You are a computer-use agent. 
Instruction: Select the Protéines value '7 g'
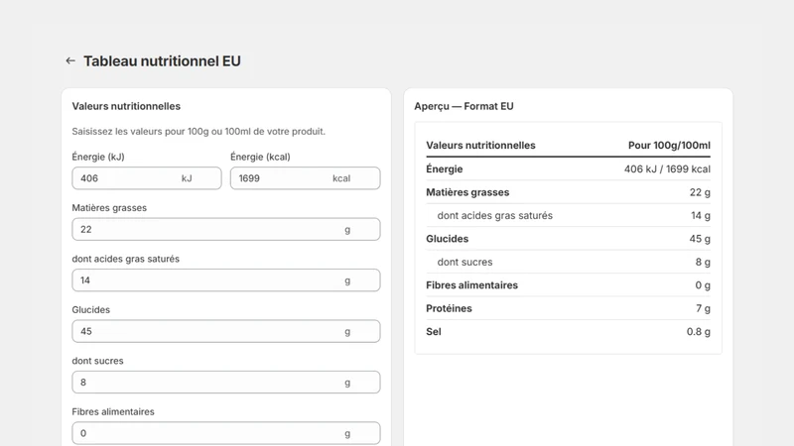[x=704, y=308]
